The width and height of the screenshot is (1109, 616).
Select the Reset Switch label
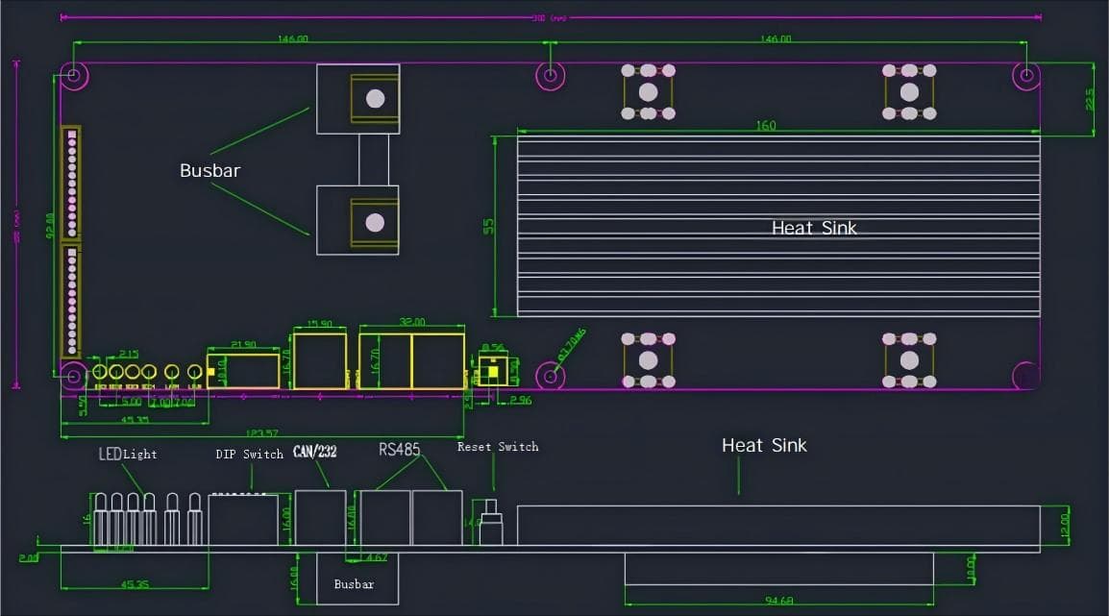pyautogui.click(x=498, y=447)
